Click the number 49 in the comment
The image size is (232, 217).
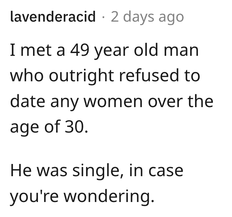(x=80, y=50)
